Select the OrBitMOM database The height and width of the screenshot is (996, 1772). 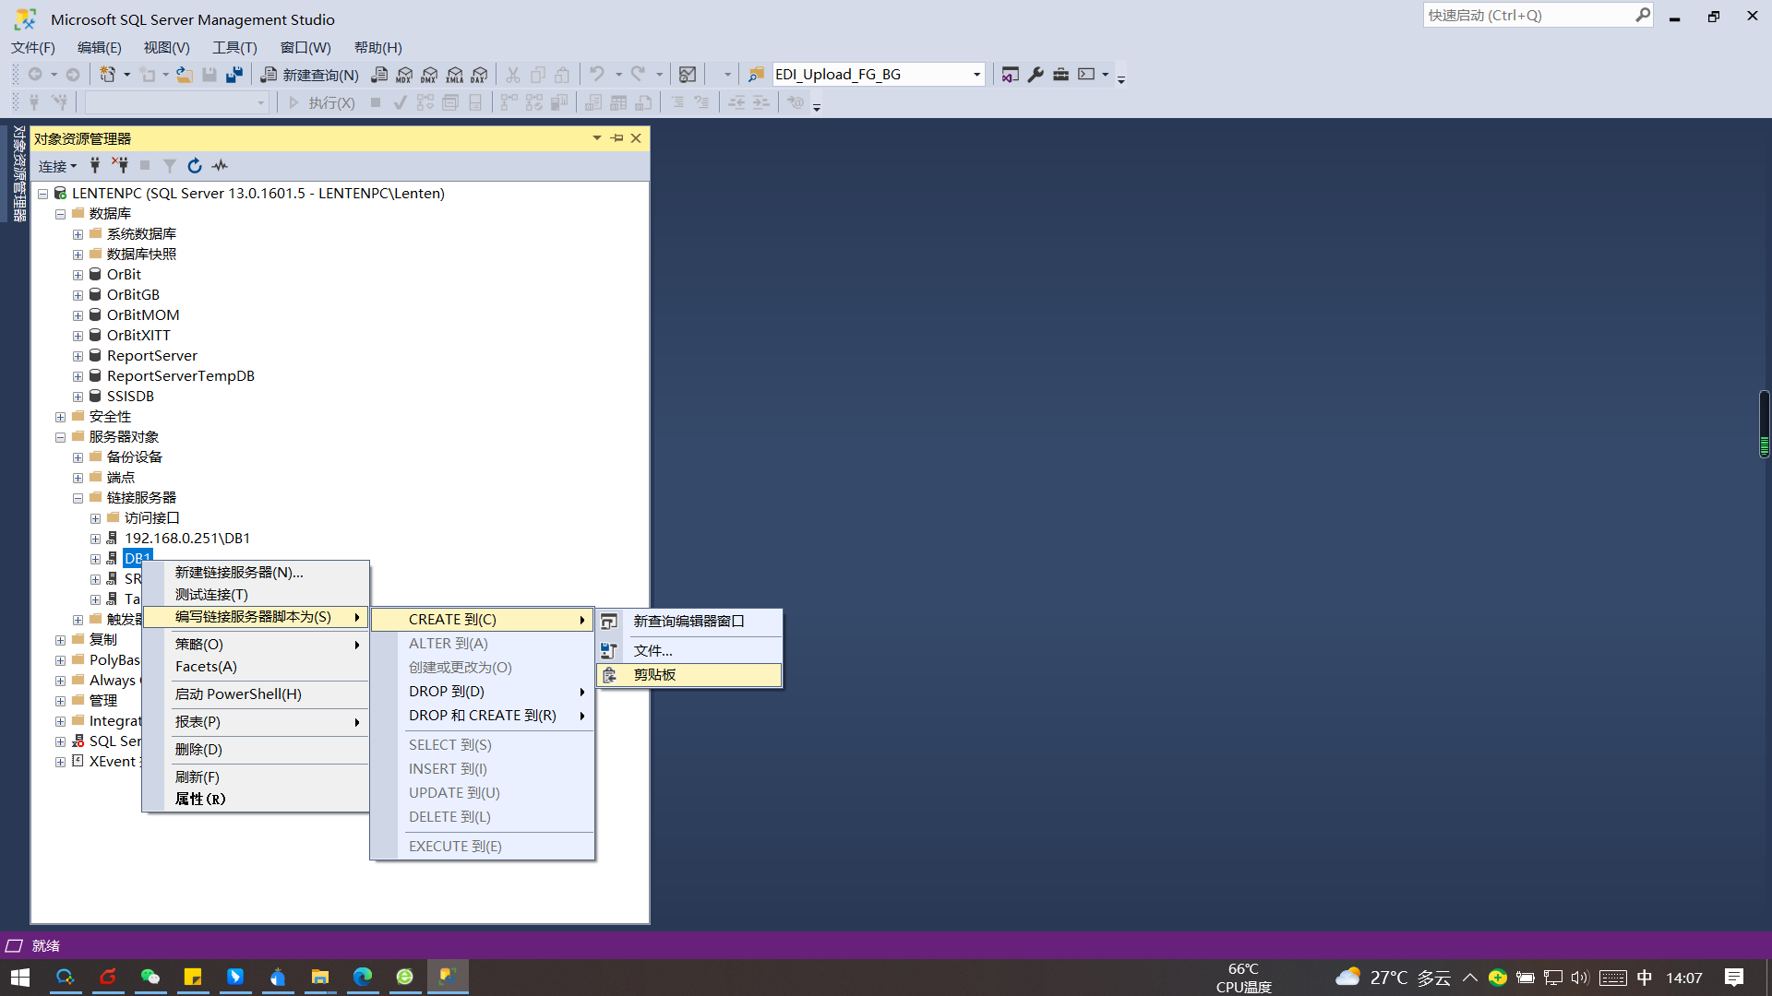click(143, 315)
